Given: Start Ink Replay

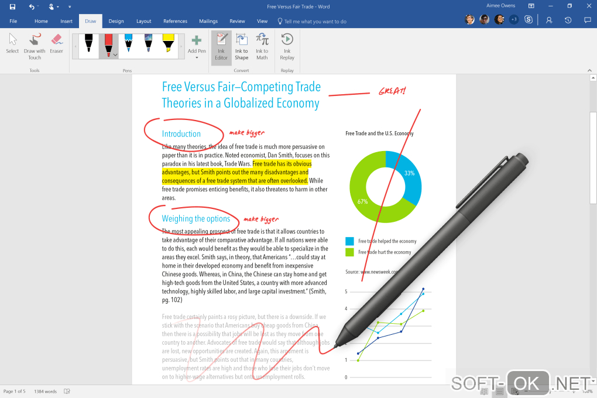Looking at the screenshot, I should [x=287, y=47].
